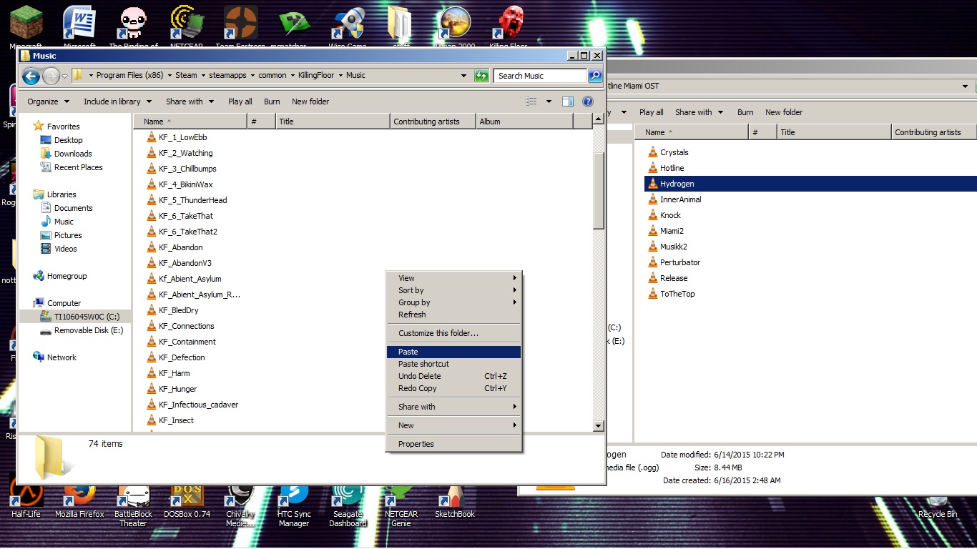Select the KF_Infectious_cadaver file
Viewport: 977px width, 549px height.
[x=199, y=405]
